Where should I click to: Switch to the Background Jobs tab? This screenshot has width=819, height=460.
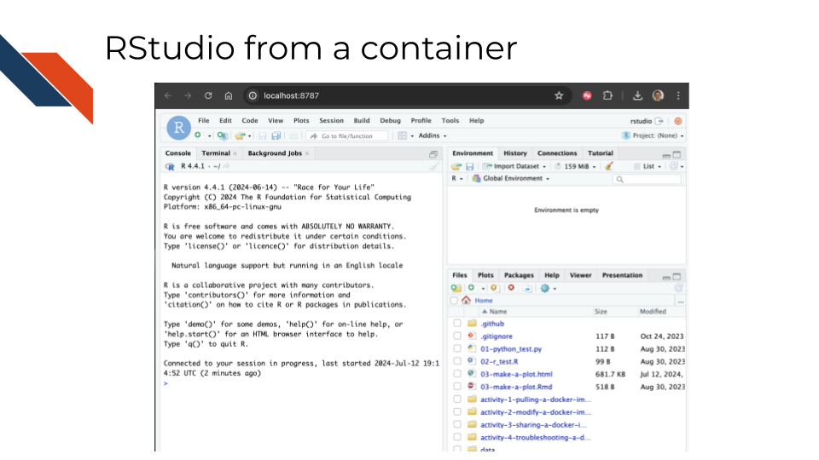tap(275, 153)
